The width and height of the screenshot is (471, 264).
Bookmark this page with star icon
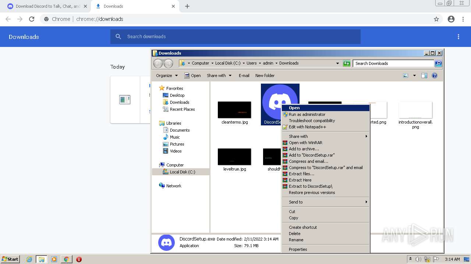tap(436, 19)
